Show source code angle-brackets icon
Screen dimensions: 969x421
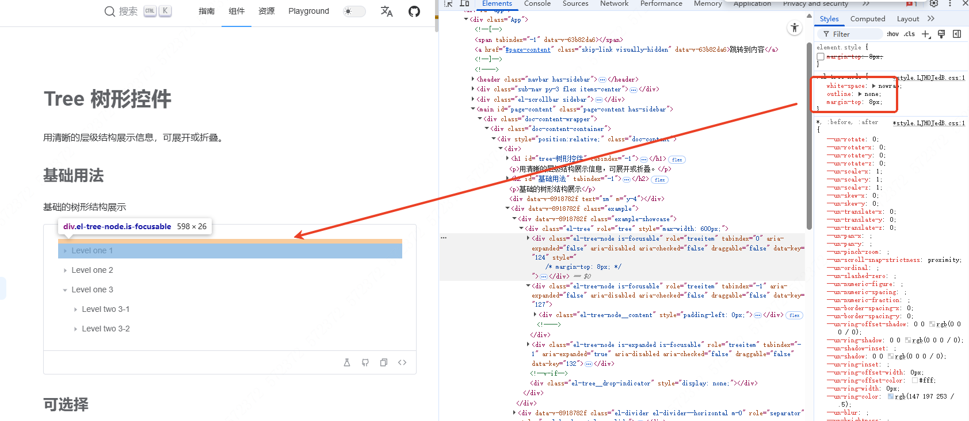pos(402,362)
